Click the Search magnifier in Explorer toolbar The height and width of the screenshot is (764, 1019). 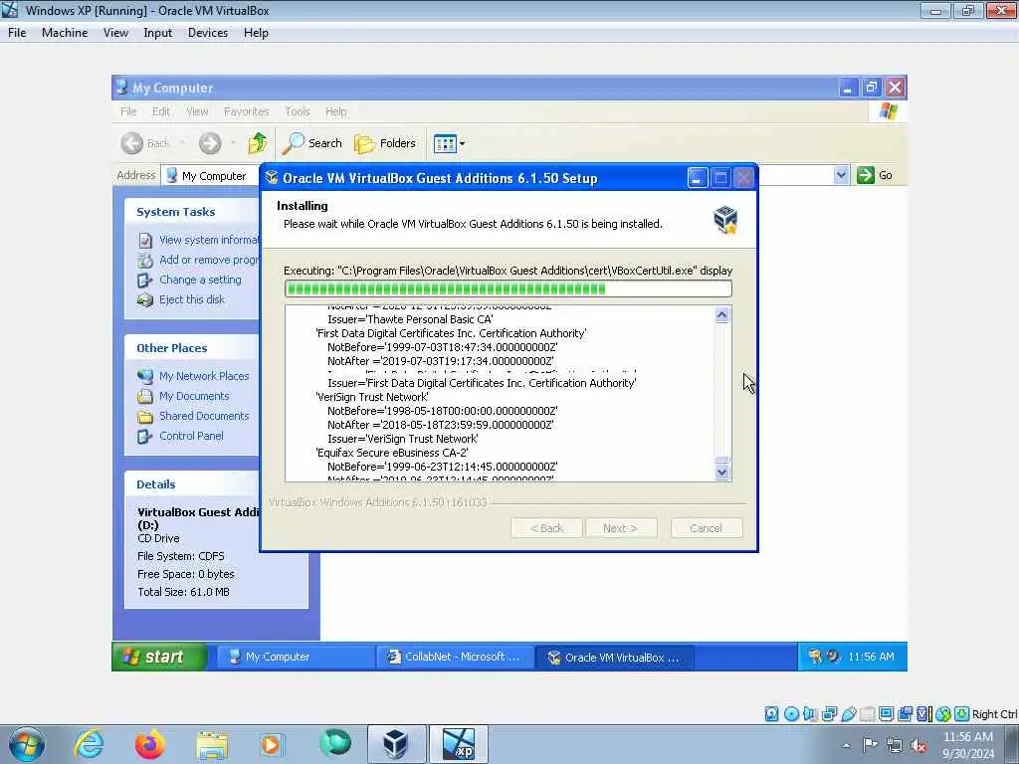click(x=294, y=143)
